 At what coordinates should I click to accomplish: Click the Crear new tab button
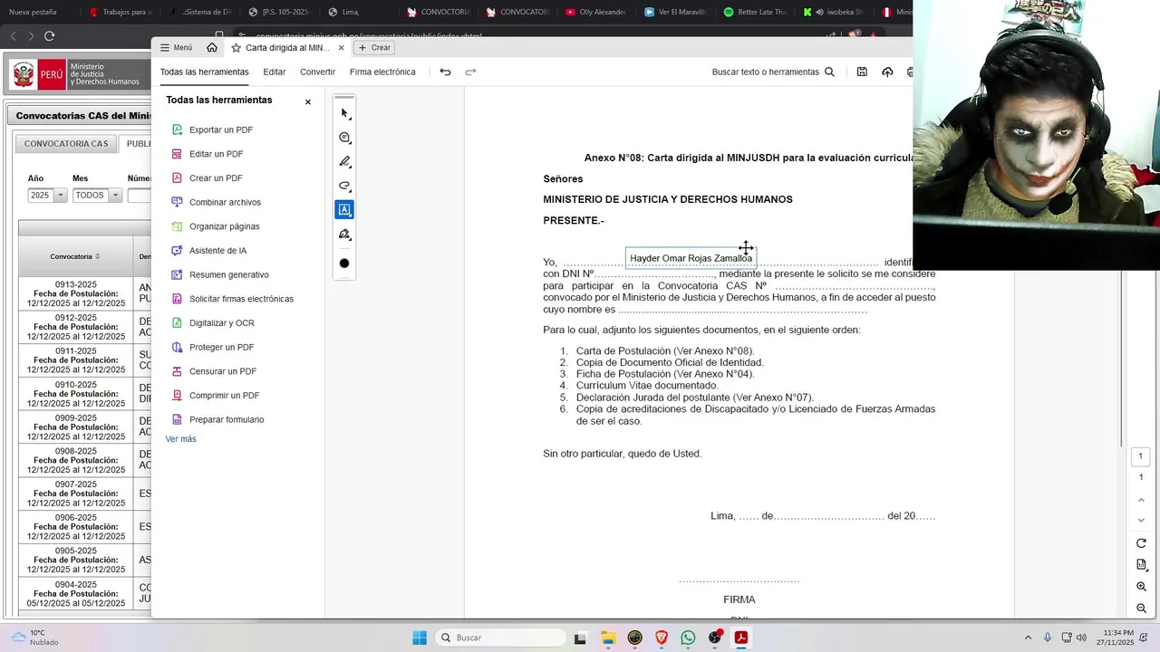pyautogui.click(x=374, y=48)
